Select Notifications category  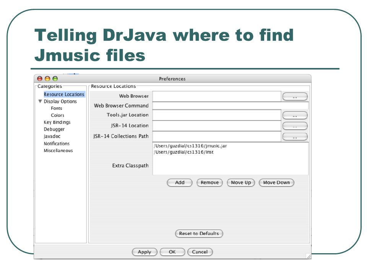tap(57, 144)
